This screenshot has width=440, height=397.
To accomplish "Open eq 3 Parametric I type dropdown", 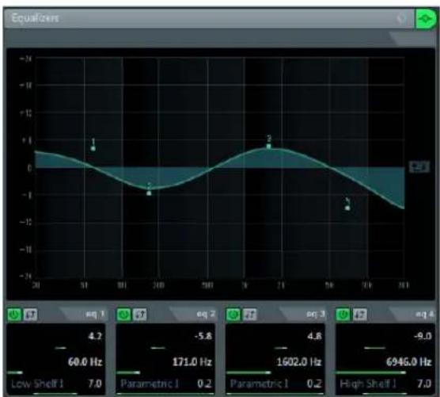I will point(259,384).
